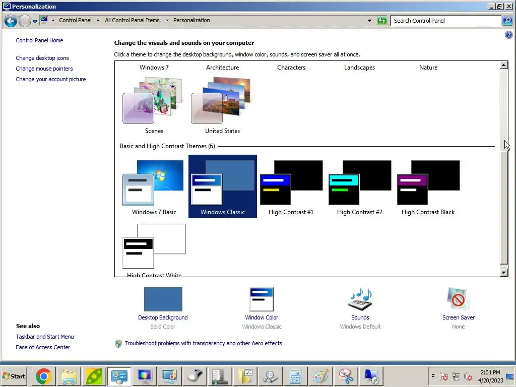This screenshot has width=516, height=387.
Task: Click in the Search Control Panel field
Action: [446, 21]
